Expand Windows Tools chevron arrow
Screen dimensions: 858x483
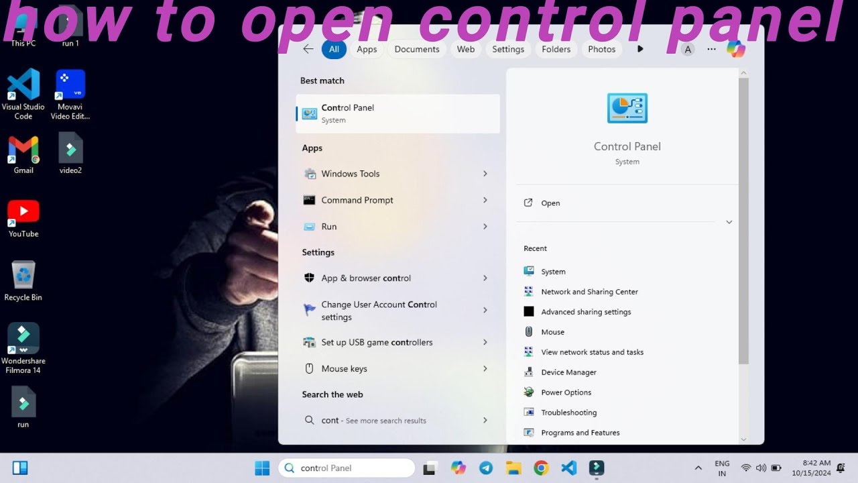tap(485, 174)
